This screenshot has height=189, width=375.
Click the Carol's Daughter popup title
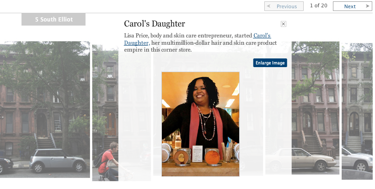coord(155,24)
